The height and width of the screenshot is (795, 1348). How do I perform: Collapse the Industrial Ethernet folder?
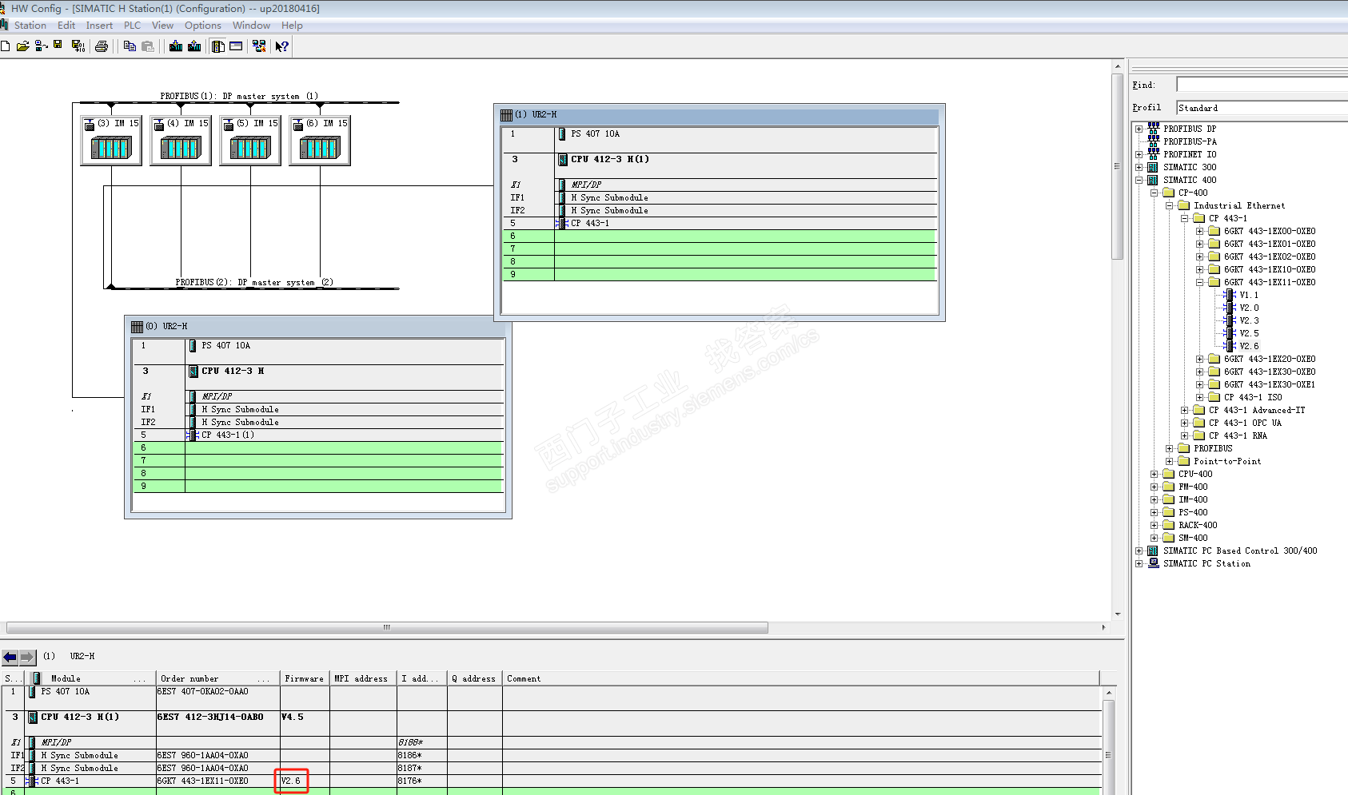(1169, 205)
